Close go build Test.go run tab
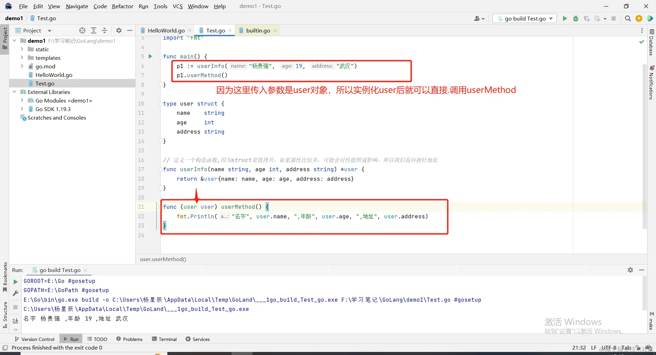The image size is (656, 355). click(85, 270)
